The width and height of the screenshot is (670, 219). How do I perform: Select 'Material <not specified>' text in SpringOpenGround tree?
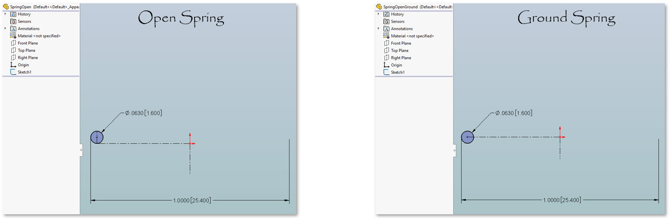(x=412, y=36)
